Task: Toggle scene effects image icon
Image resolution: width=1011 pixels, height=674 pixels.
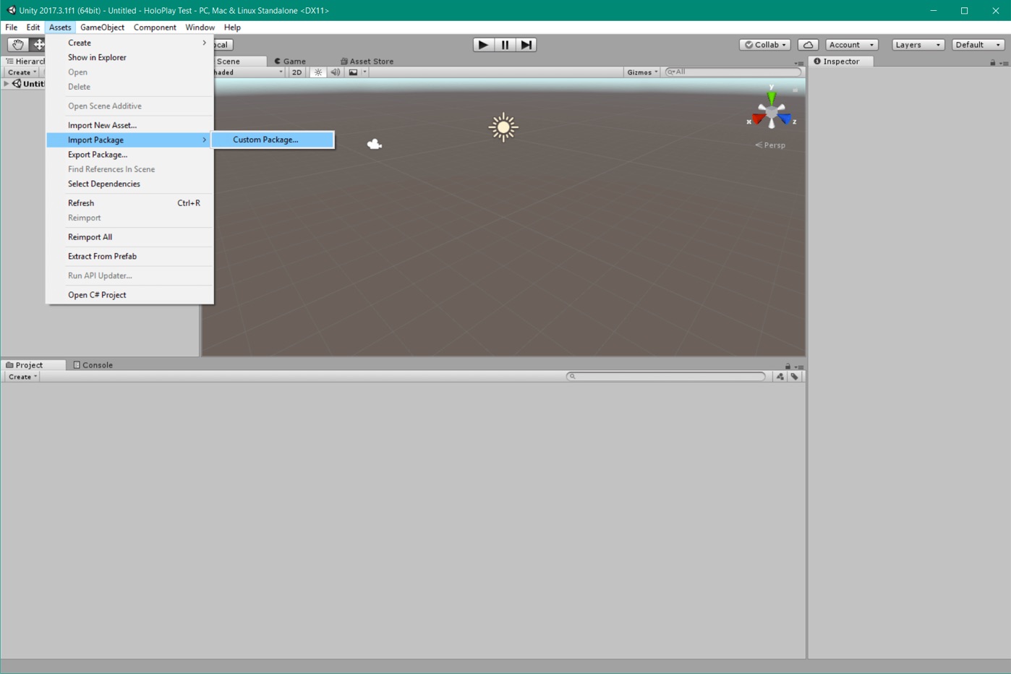Action: pos(353,72)
